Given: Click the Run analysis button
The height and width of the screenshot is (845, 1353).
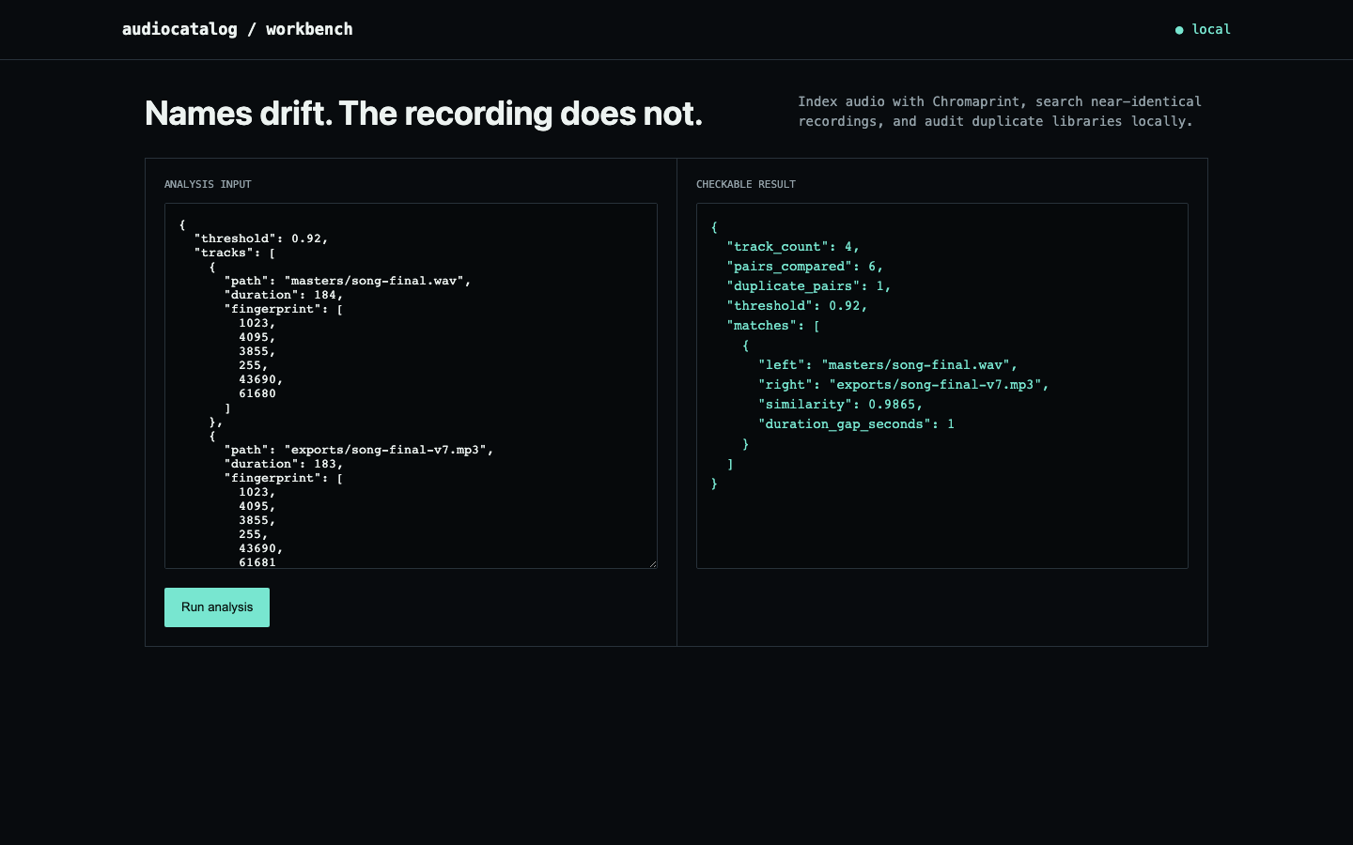Looking at the screenshot, I should pos(217,607).
